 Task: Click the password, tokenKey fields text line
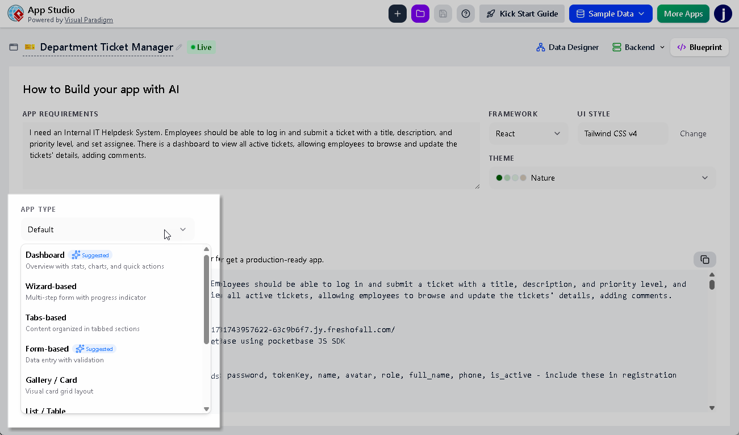pos(444,375)
